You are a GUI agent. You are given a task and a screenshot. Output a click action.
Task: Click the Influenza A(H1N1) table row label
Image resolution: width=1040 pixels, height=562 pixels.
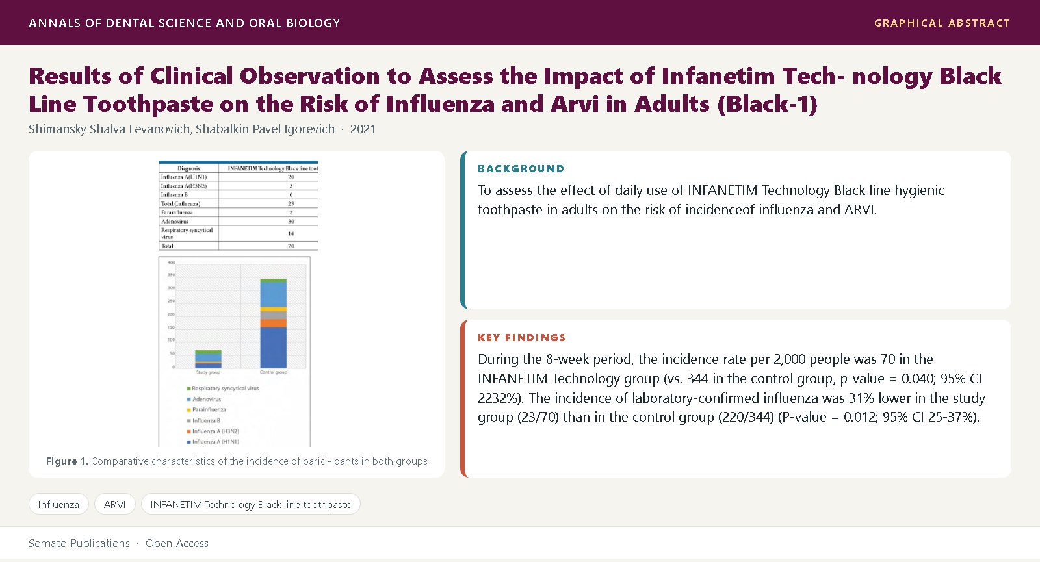click(x=184, y=177)
